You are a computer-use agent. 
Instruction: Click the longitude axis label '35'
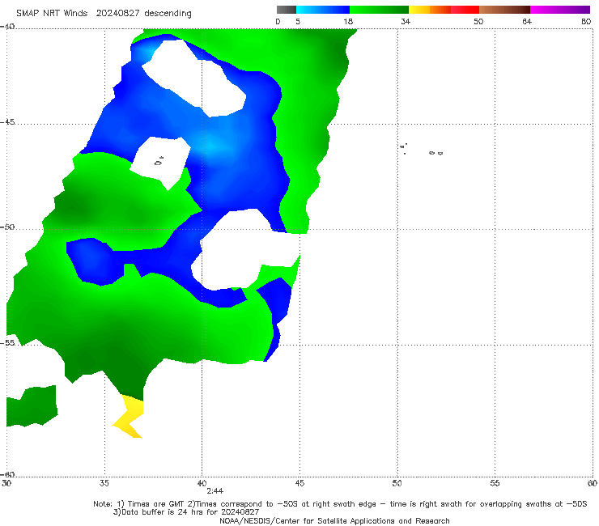click(104, 484)
